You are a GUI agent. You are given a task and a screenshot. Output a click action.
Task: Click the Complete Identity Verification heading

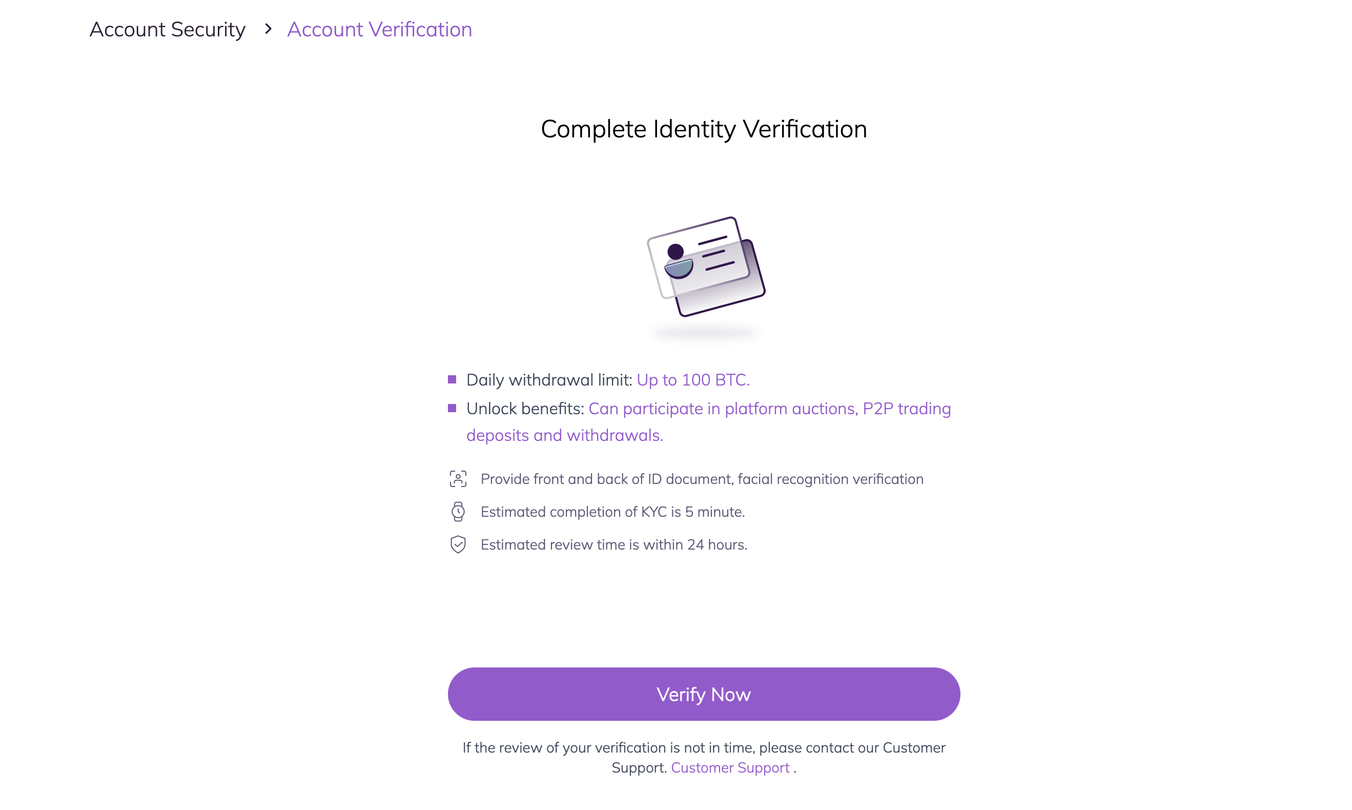click(703, 129)
